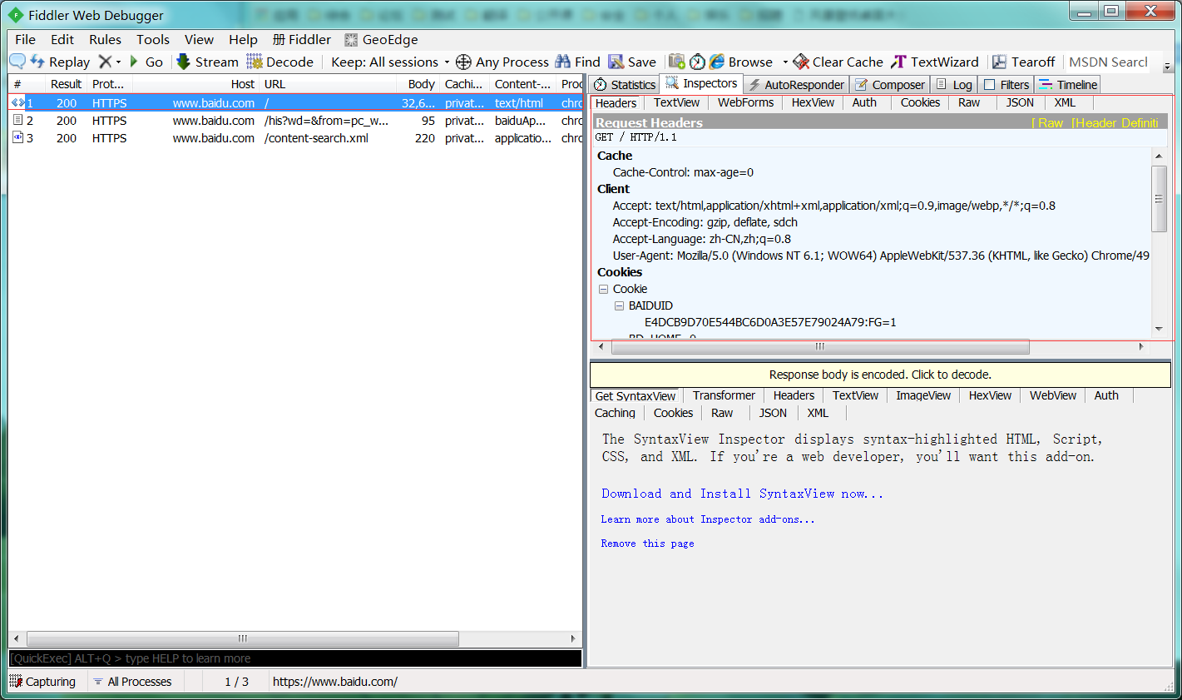Click the session 1 HTML type icon
Image resolution: width=1182 pixels, height=700 pixels.
[17, 103]
